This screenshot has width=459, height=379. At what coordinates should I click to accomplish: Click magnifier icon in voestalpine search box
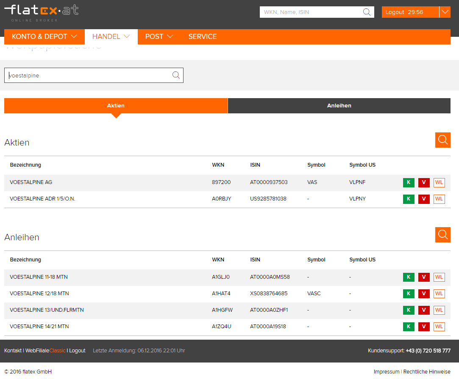coord(176,75)
